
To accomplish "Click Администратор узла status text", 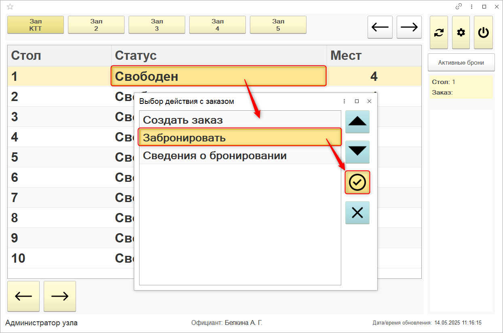I will coord(41,323).
